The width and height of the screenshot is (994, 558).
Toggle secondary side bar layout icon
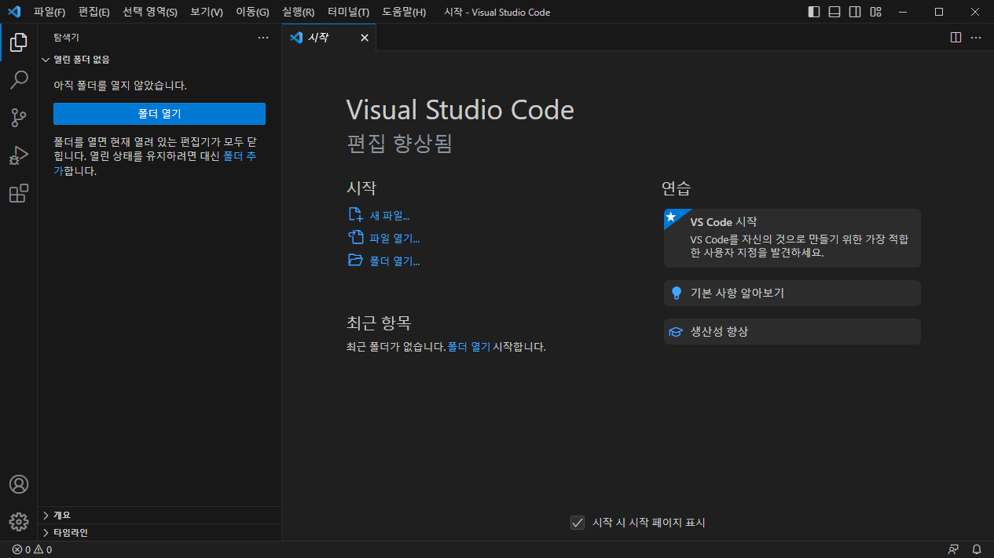855,12
